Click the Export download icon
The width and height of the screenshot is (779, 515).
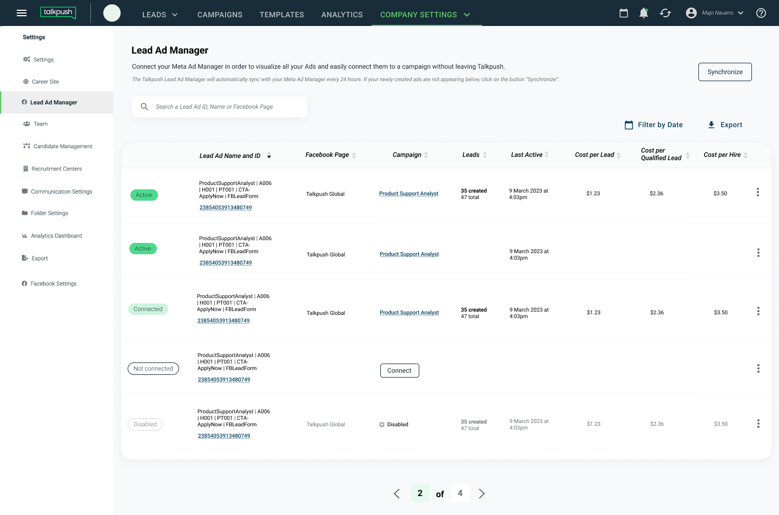tap(711, 125)
